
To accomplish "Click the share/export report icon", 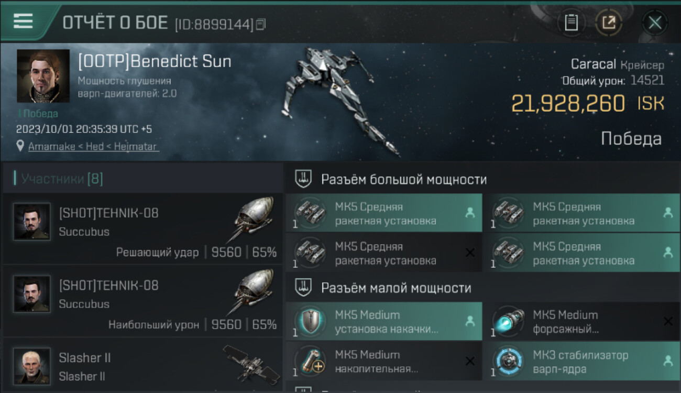I will click(609, 23).
